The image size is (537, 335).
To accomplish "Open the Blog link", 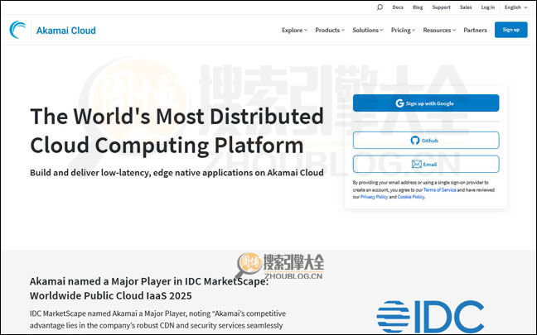I will [x=418, y=7].
